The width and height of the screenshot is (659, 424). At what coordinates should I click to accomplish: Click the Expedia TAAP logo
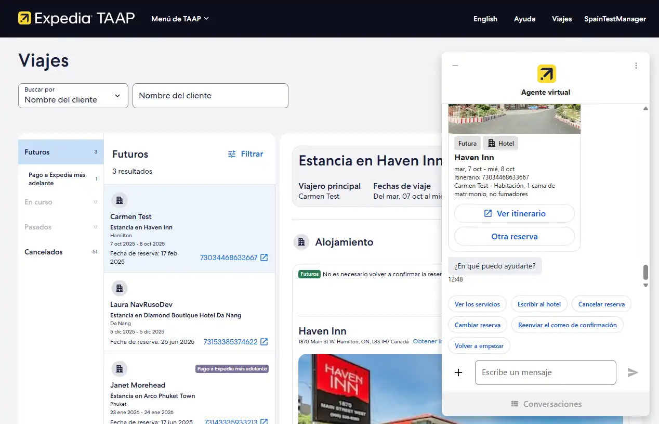[x=76, y=19]
